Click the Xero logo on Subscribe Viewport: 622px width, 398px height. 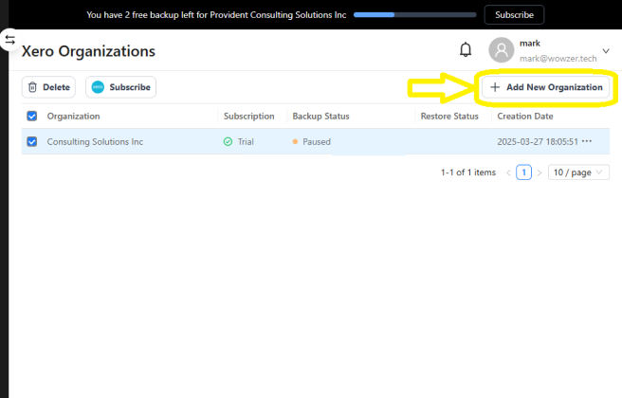pyautogui.click(x=98, y=87)
